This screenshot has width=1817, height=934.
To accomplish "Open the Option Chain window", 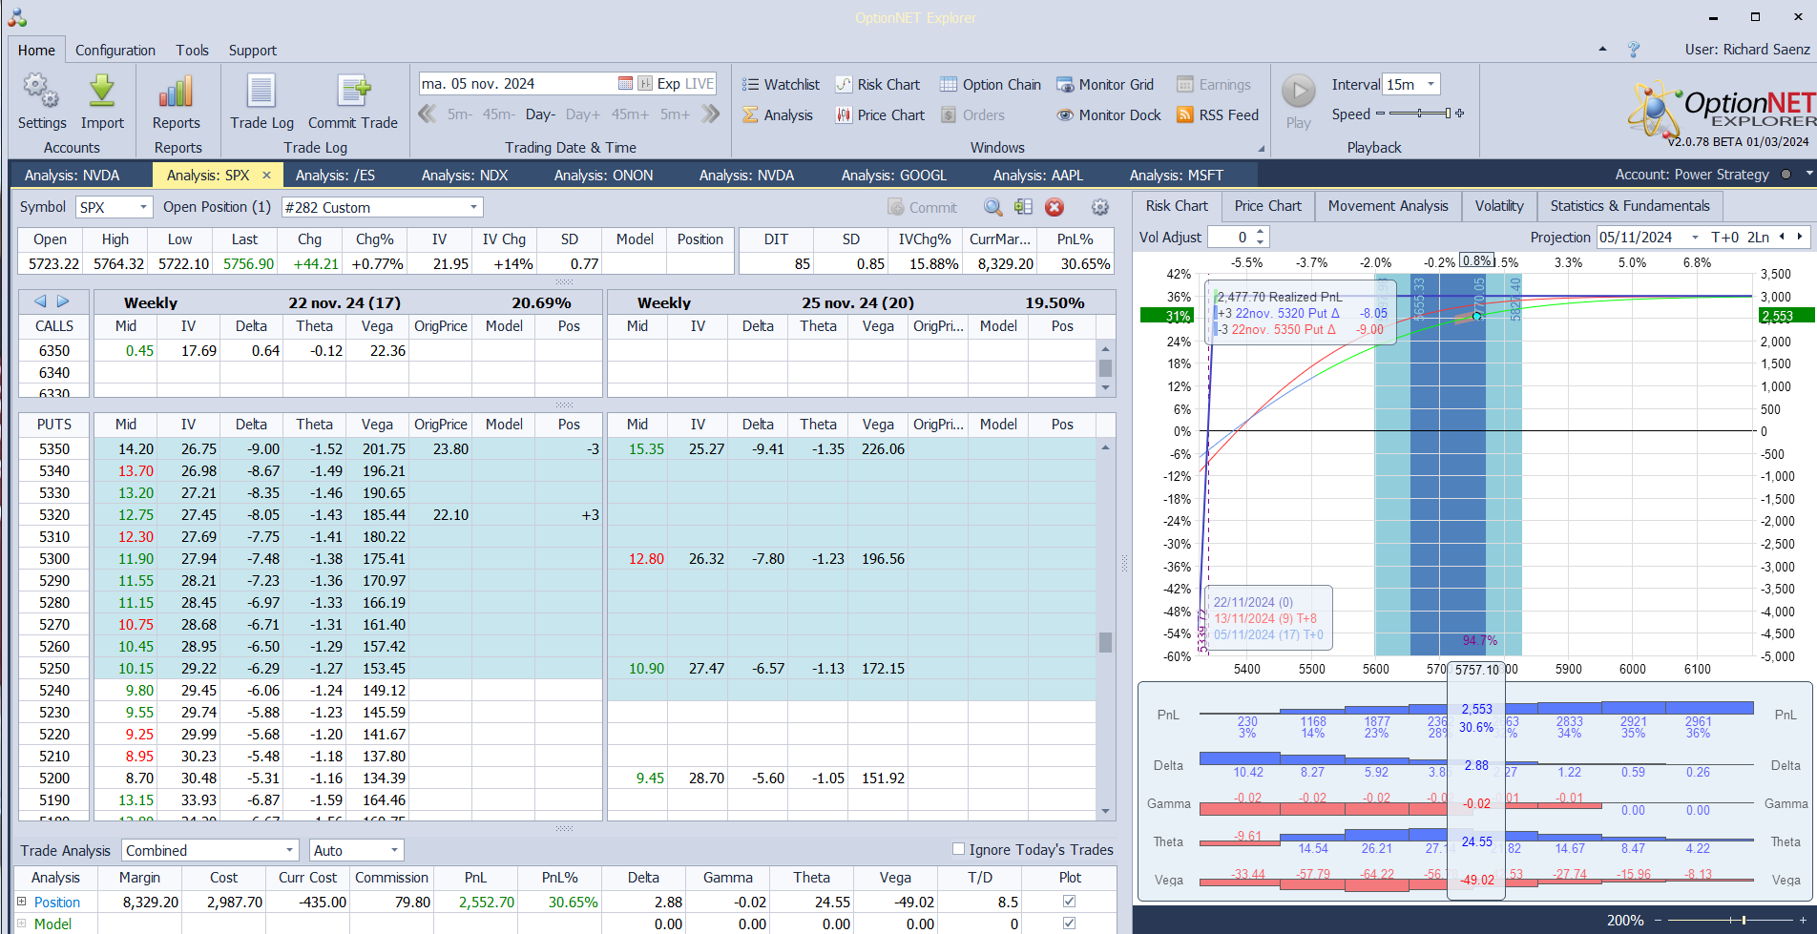I will pyautogui.click(x=991, y=85).
